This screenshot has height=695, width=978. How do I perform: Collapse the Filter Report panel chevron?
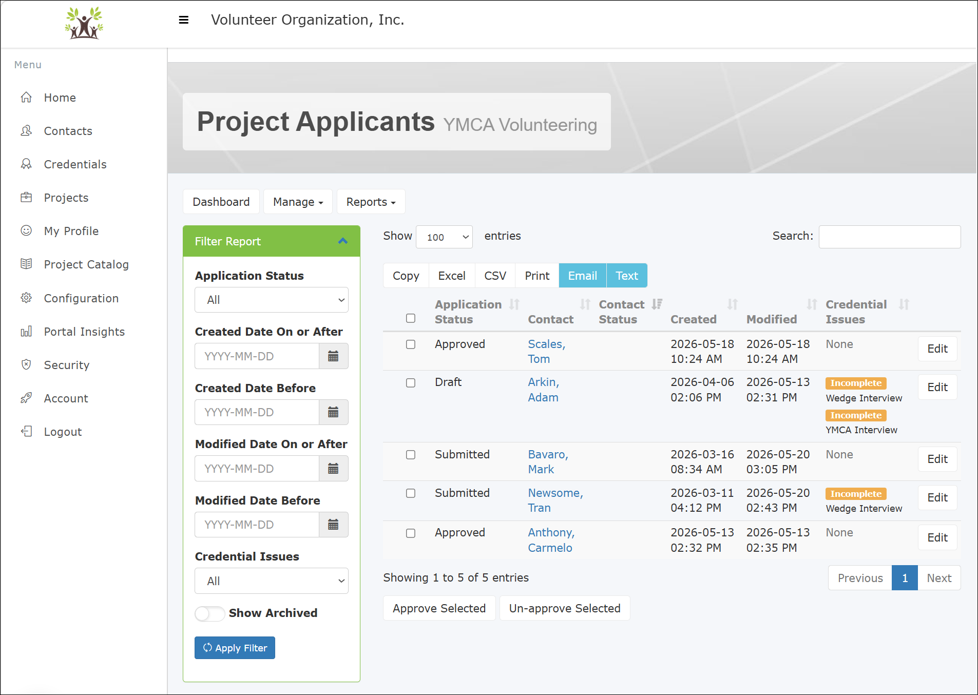pos(343,241)
